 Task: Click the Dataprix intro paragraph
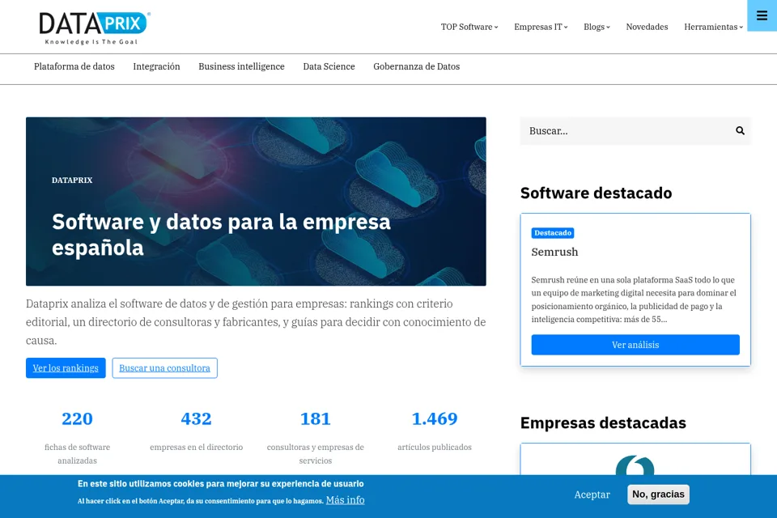[256, 321]
